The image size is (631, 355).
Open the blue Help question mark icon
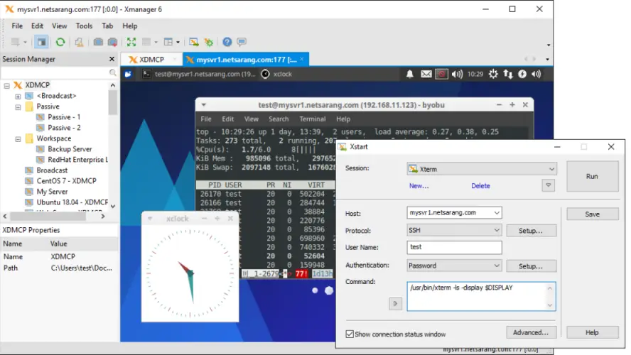[x=227, y=42]
